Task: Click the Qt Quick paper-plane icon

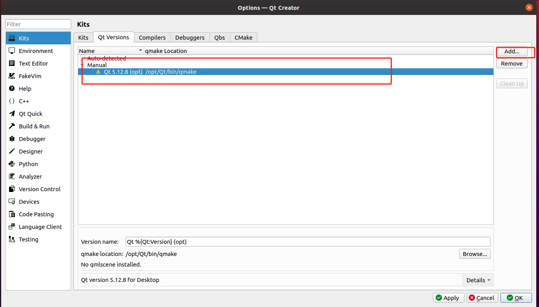Action: 12,114
